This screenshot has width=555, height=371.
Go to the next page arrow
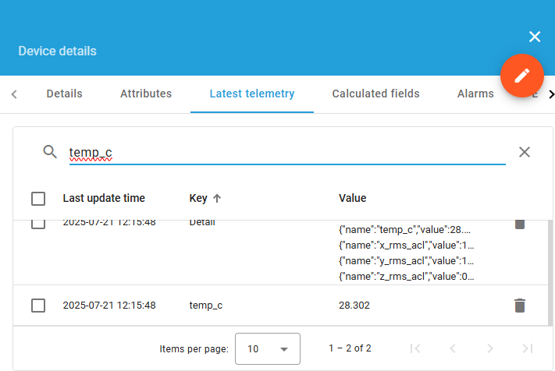489,348
